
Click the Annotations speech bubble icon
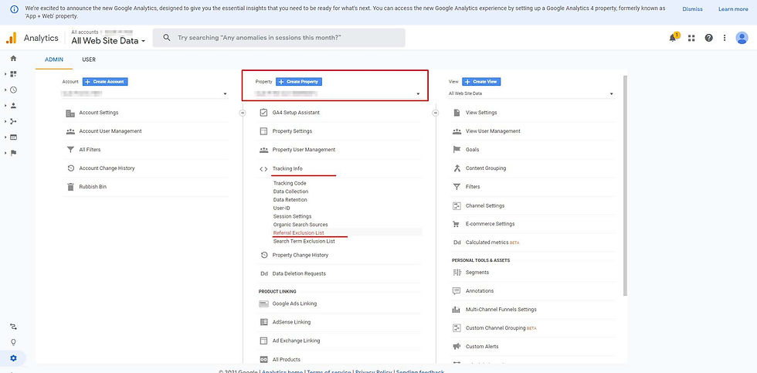tap(457, 291)
